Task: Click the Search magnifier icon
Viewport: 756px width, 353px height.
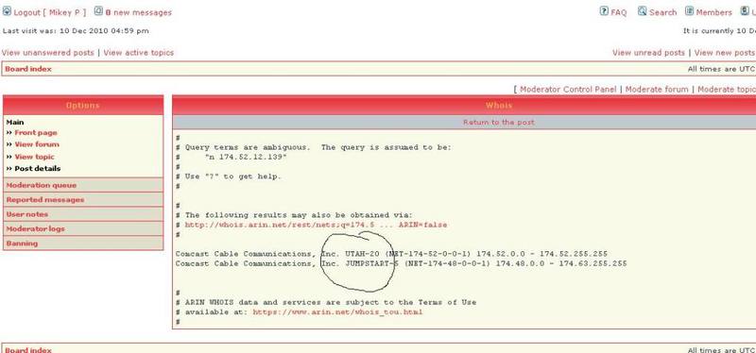Action: tap(643, 11)
